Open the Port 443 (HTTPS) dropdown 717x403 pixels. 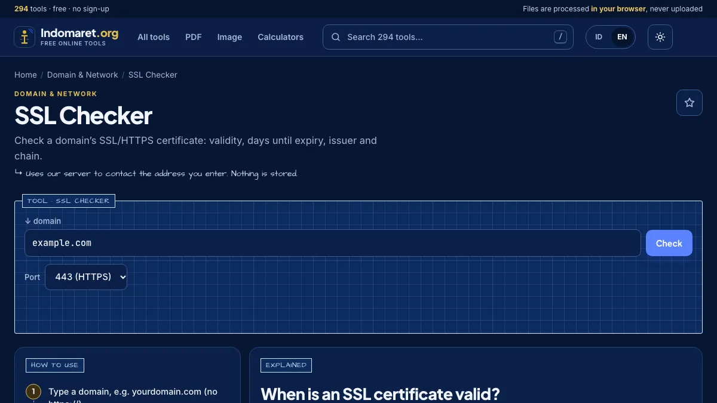point(86,277)
